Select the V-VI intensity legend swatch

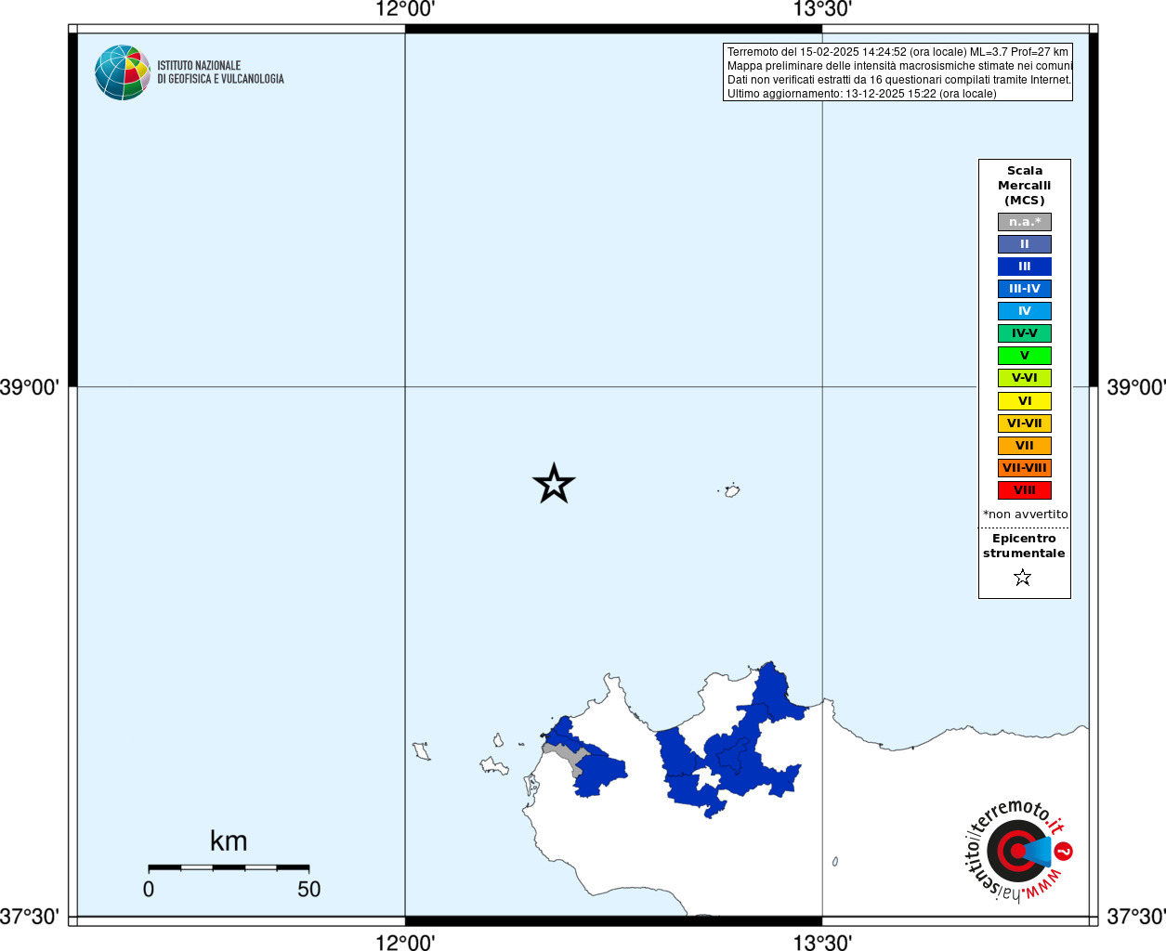[x=1025, y=378]
